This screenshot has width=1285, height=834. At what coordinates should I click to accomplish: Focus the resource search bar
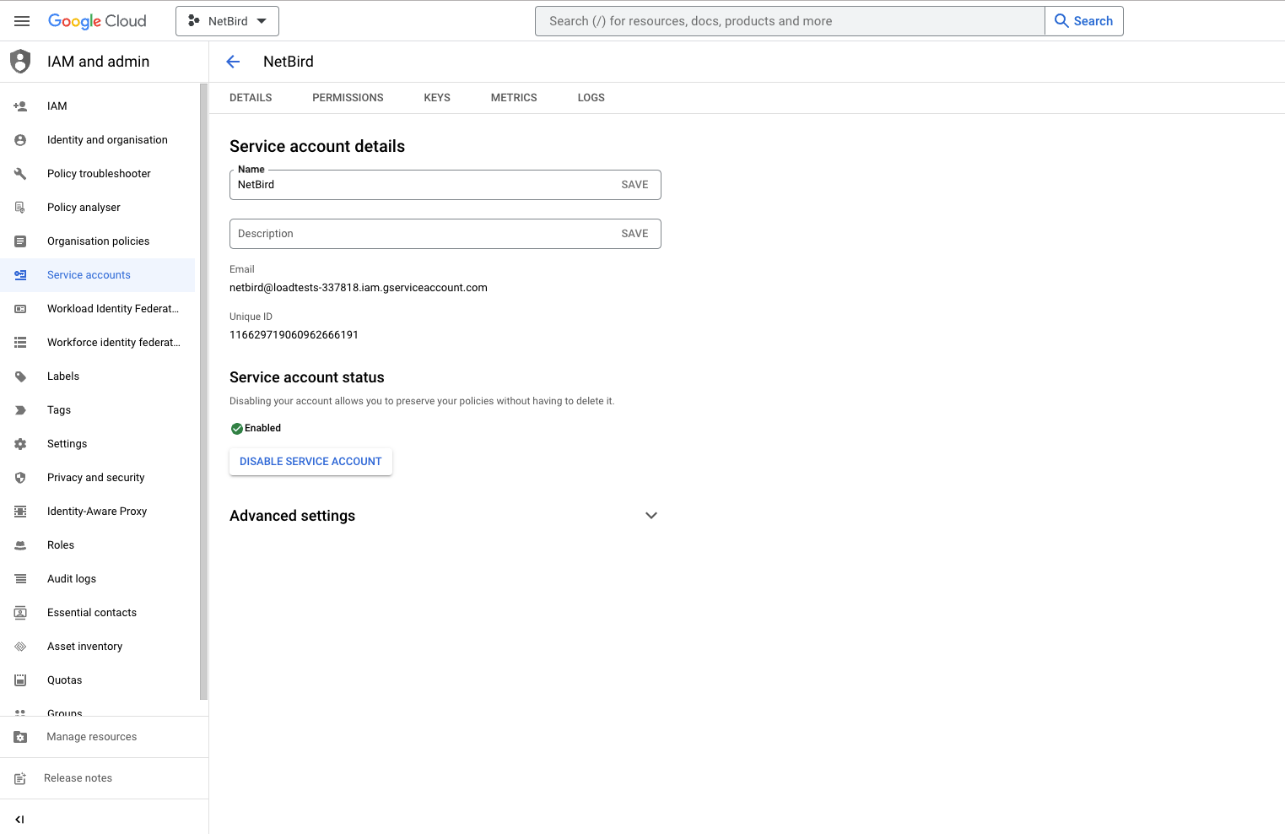coord(789,21)
